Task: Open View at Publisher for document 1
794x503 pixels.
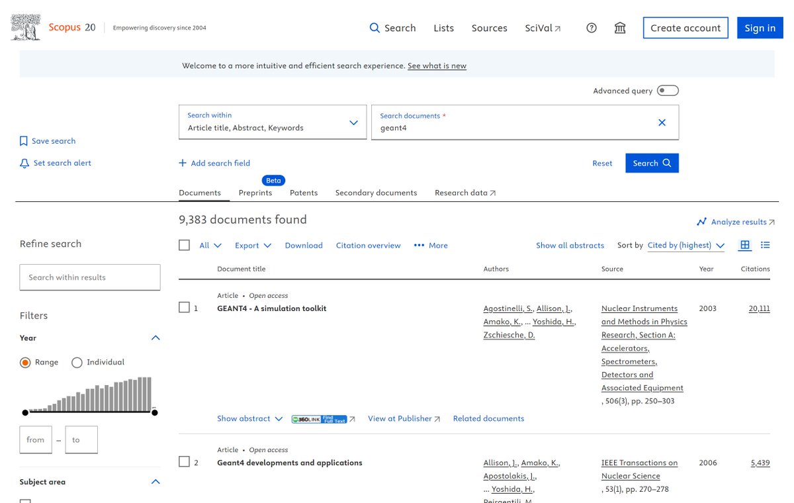Action: click(x=404, y=419)
